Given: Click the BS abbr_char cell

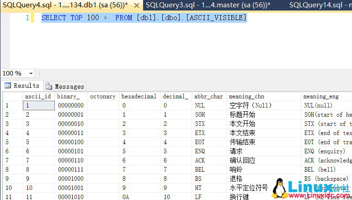Looking at the screenshot, I should pos(209,178).
